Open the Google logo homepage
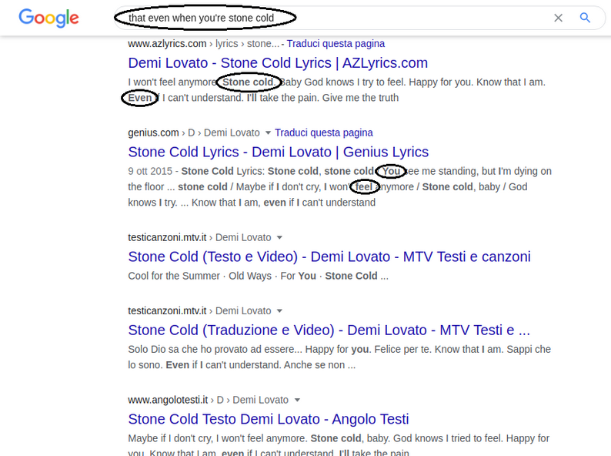Viewport: 611px width, 456px height. 48,18
